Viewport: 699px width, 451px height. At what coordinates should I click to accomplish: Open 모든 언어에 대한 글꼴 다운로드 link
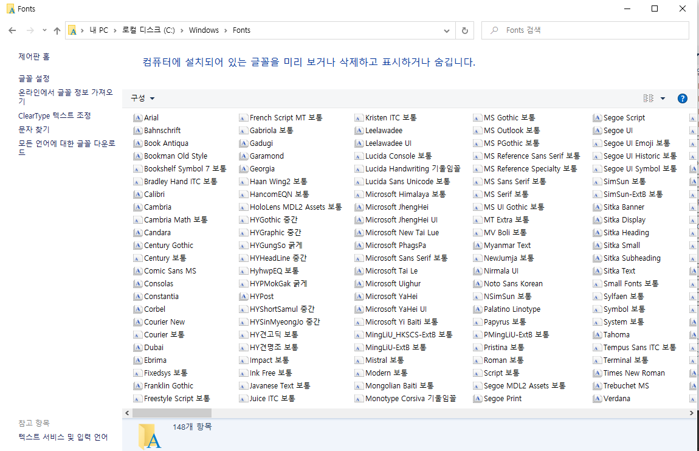[x=67, y=148]
